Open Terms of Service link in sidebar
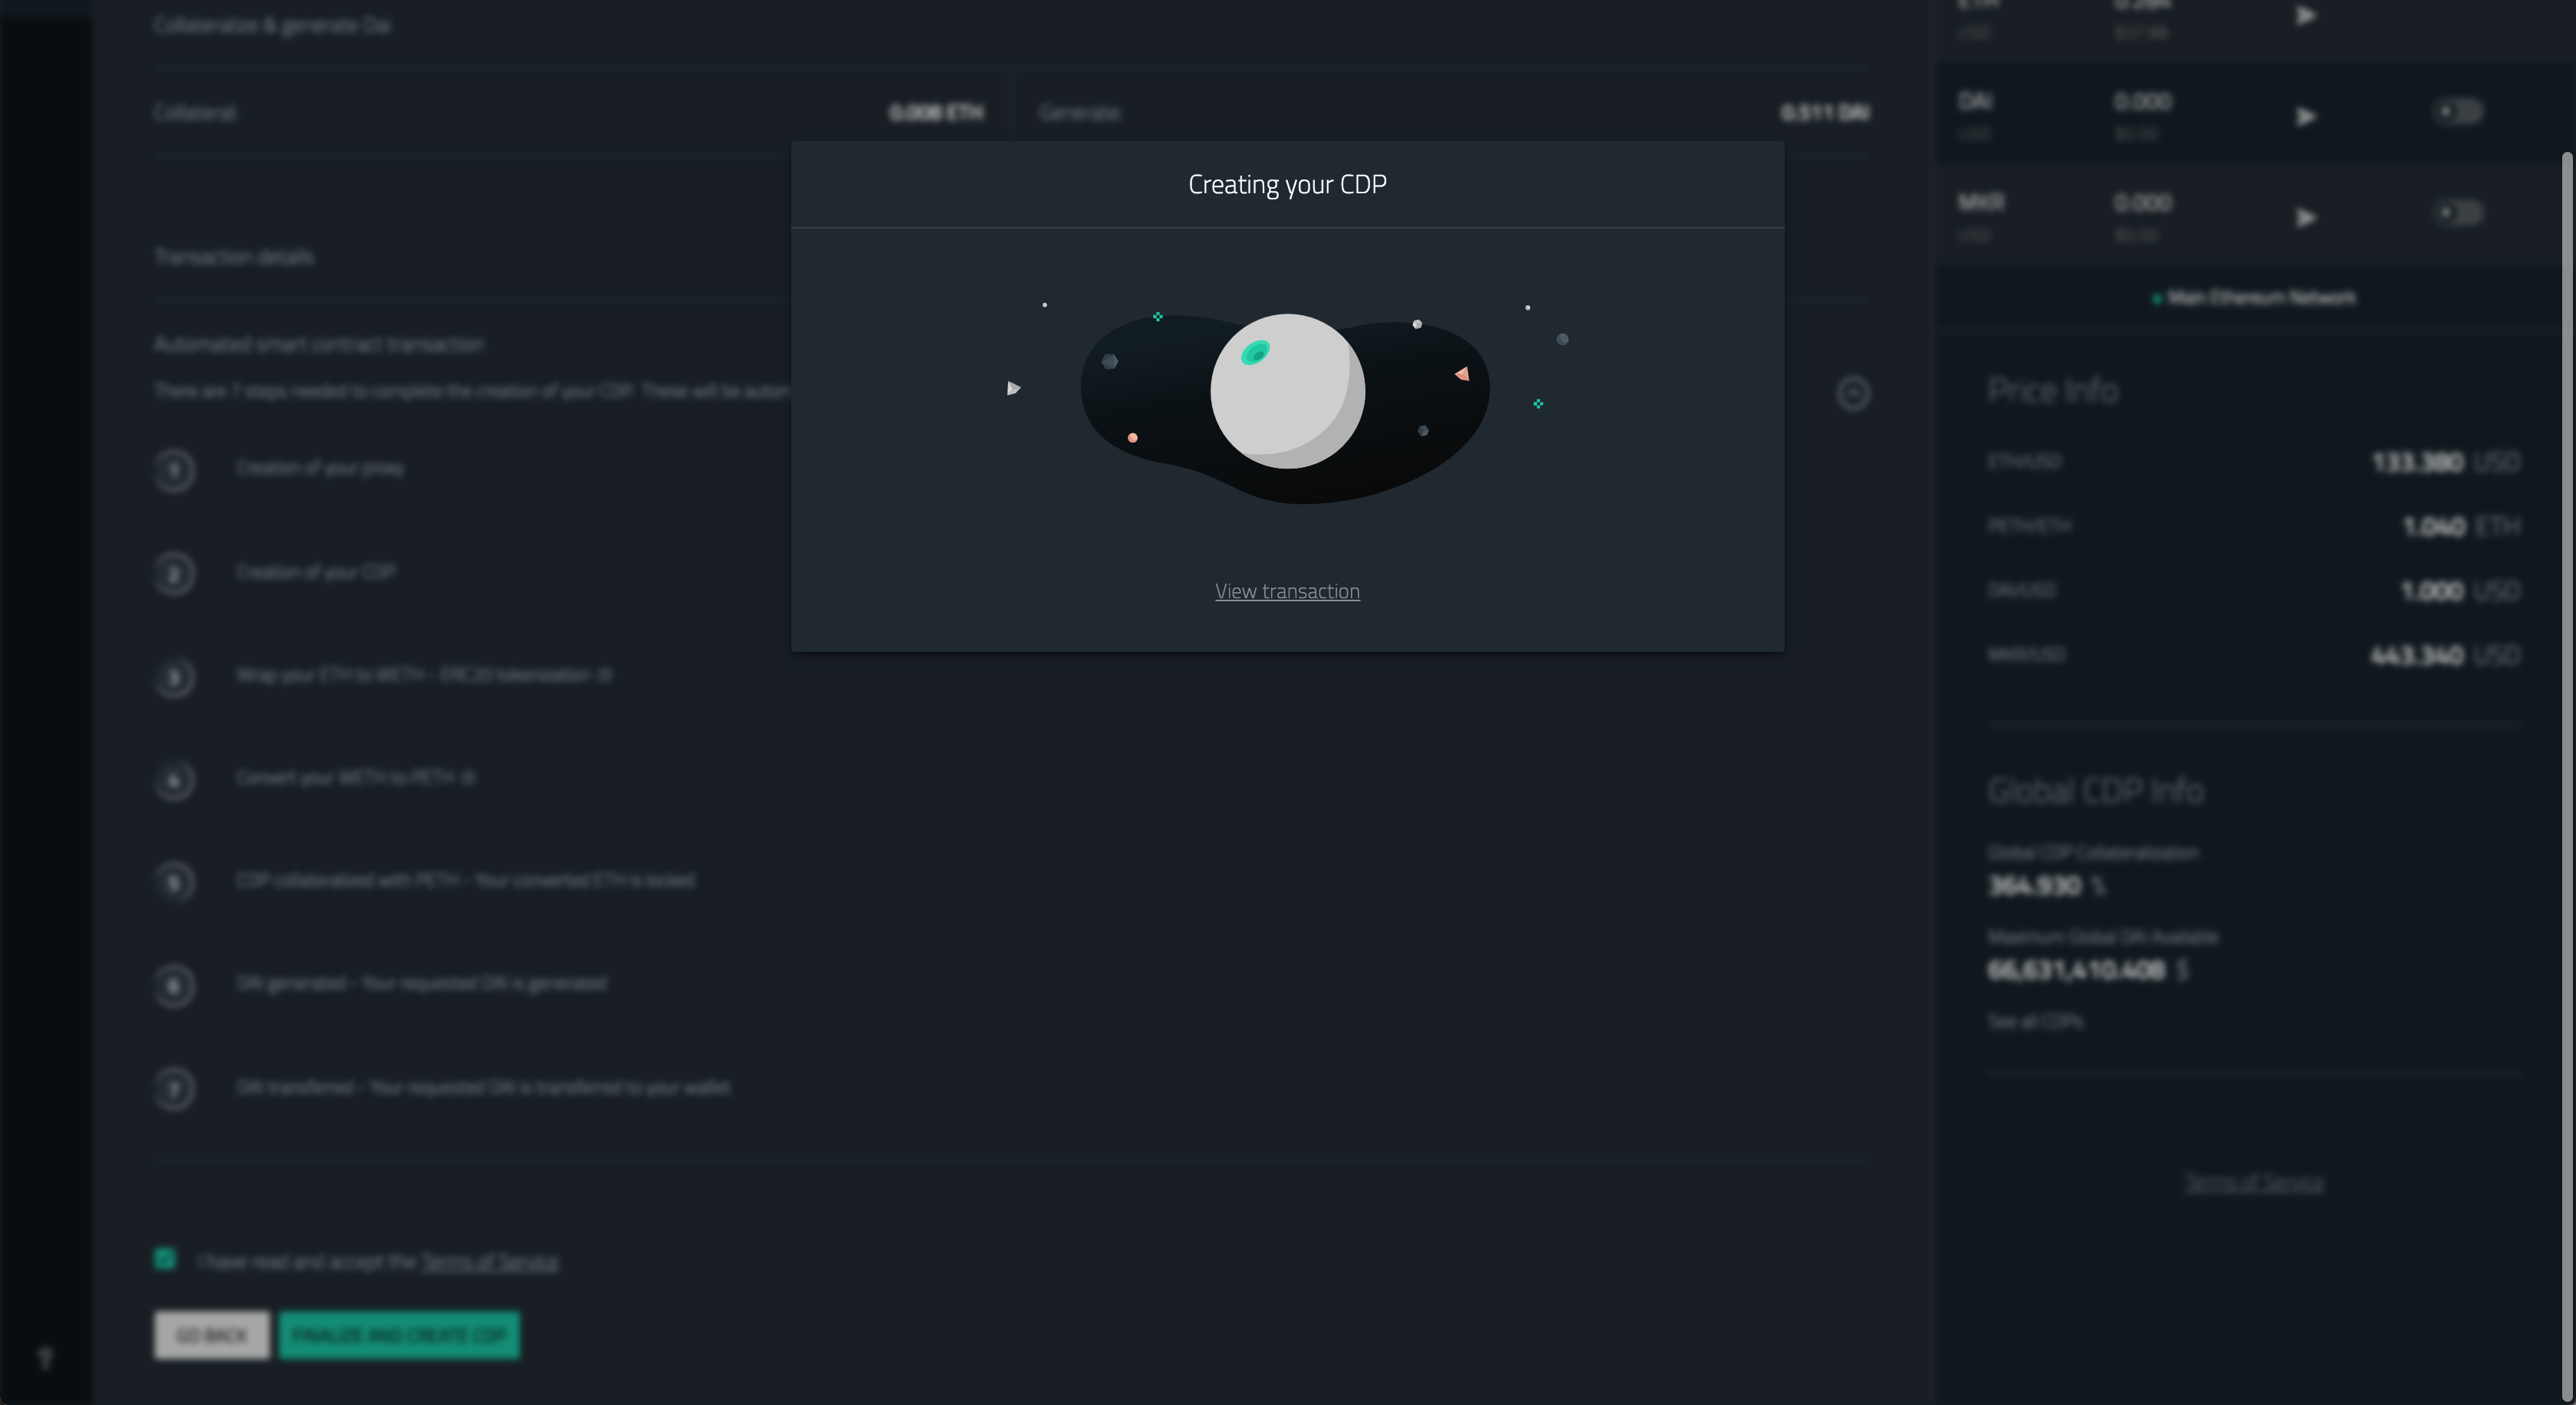 [2254, 1183]
